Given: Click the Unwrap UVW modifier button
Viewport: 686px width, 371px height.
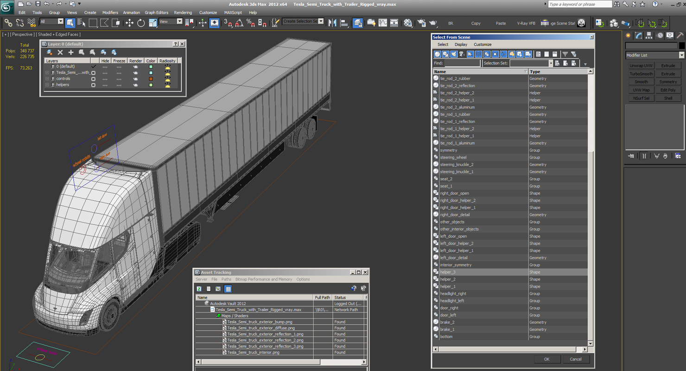Looking at the screenshot, I should [x=641, y=66].
